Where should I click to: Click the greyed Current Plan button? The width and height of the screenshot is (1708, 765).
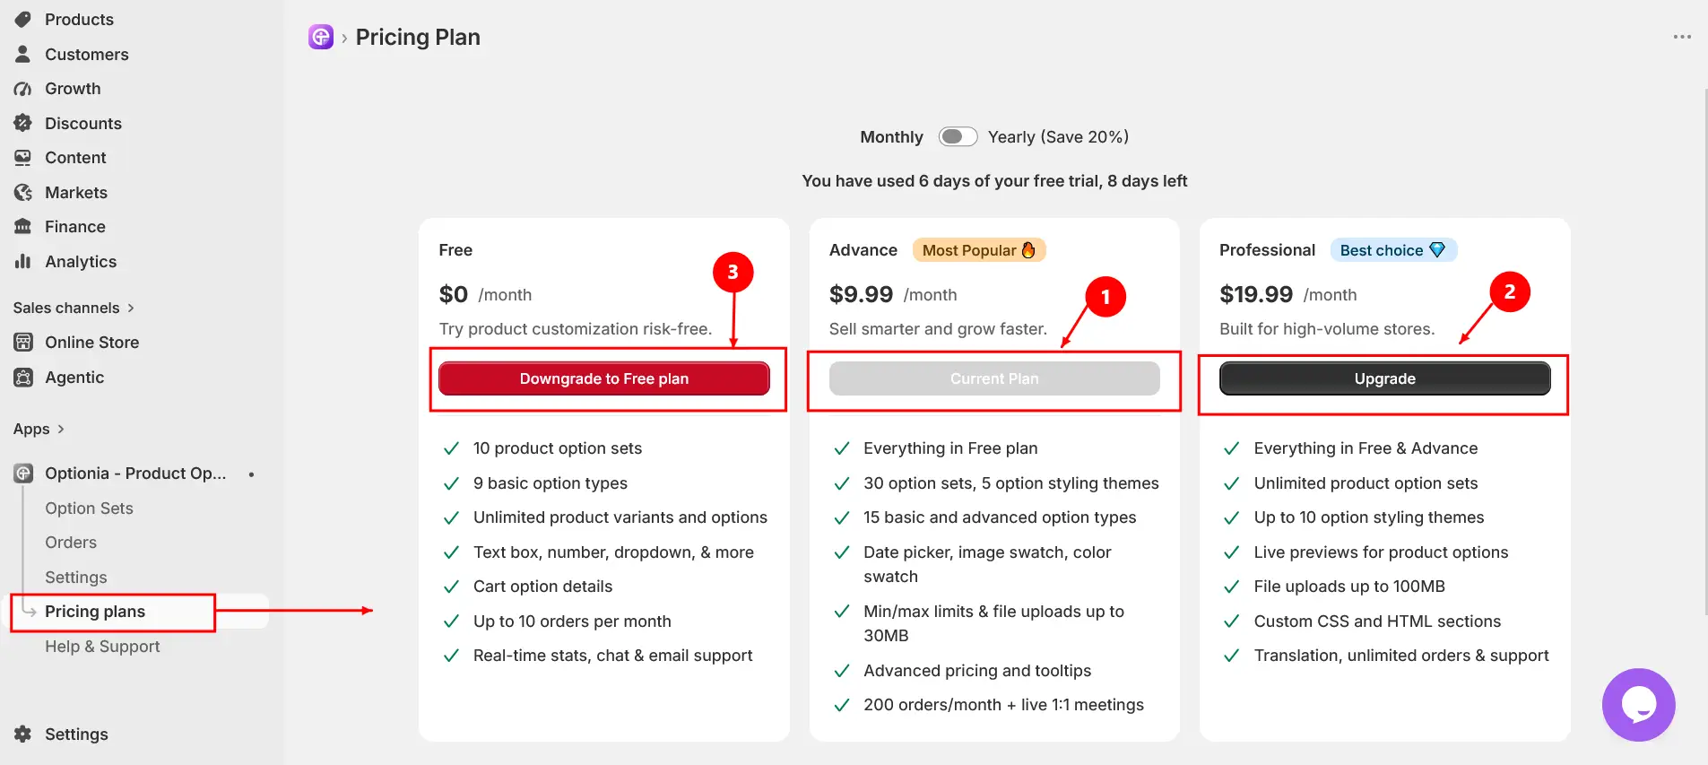994,378
